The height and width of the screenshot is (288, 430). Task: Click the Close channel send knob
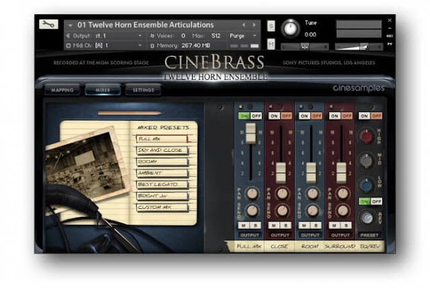coord(282,210)
